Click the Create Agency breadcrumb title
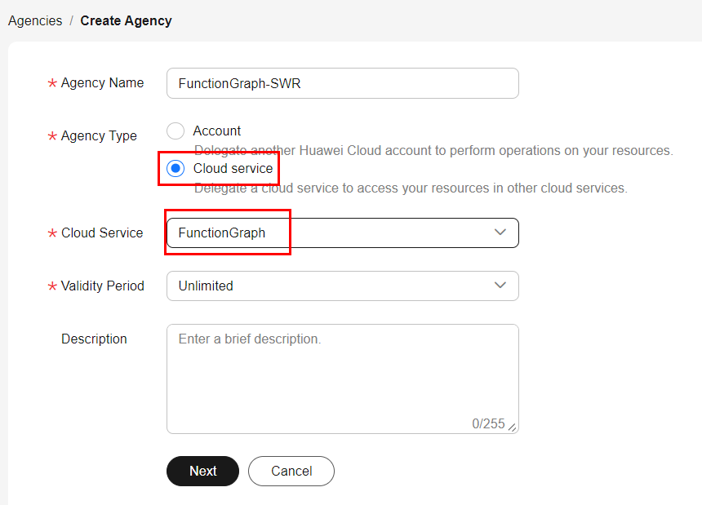This screenshot has width=702, height=505. (126, 21)
